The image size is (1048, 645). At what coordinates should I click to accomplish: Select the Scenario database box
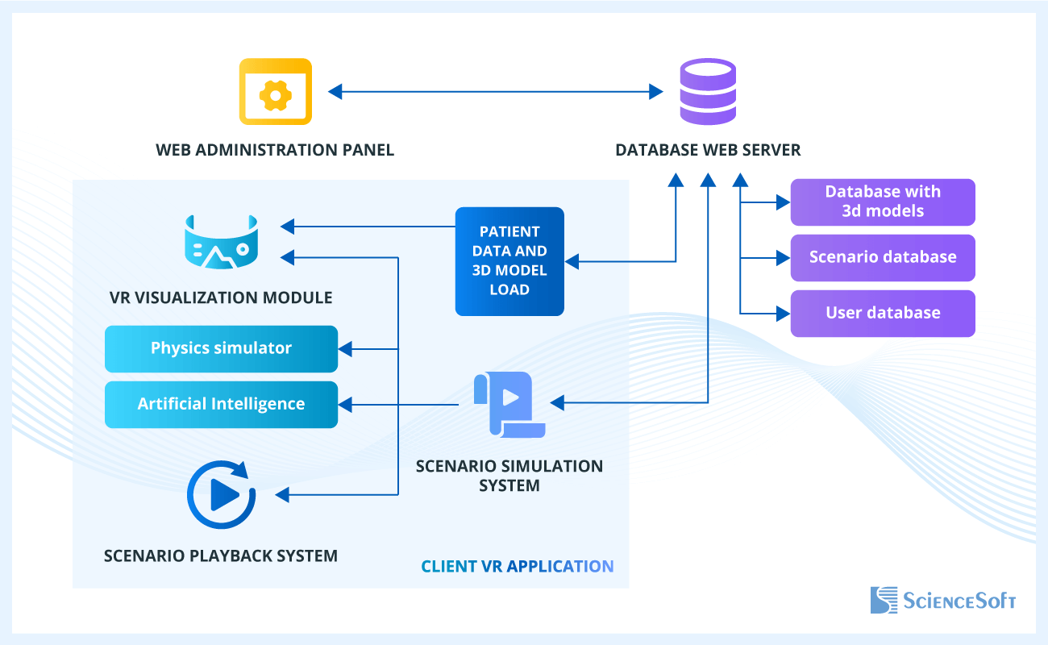[x=883, y=257]
